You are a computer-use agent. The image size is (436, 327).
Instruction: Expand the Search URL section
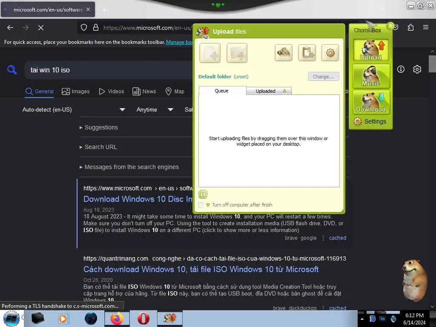[98, 147]
